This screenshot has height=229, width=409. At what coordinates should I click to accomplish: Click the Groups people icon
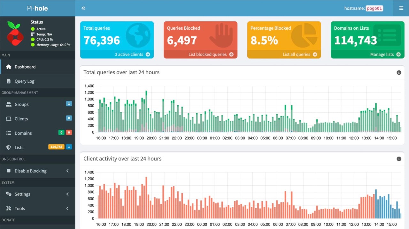9,104
